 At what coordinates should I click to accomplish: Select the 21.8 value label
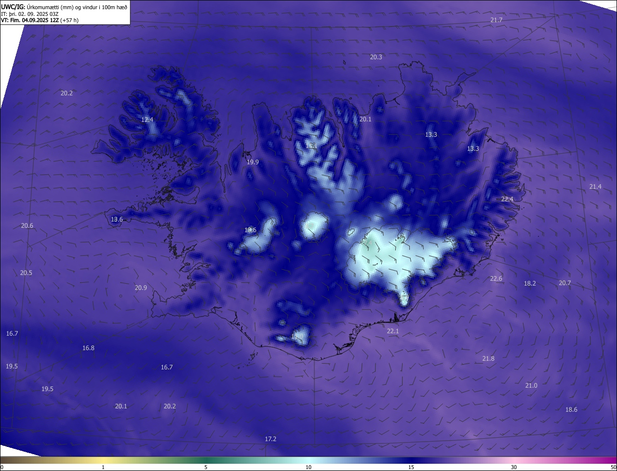coord(488,358)
